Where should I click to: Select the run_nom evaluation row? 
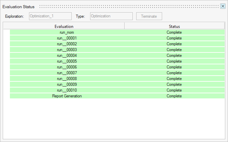tap(67, 32)
